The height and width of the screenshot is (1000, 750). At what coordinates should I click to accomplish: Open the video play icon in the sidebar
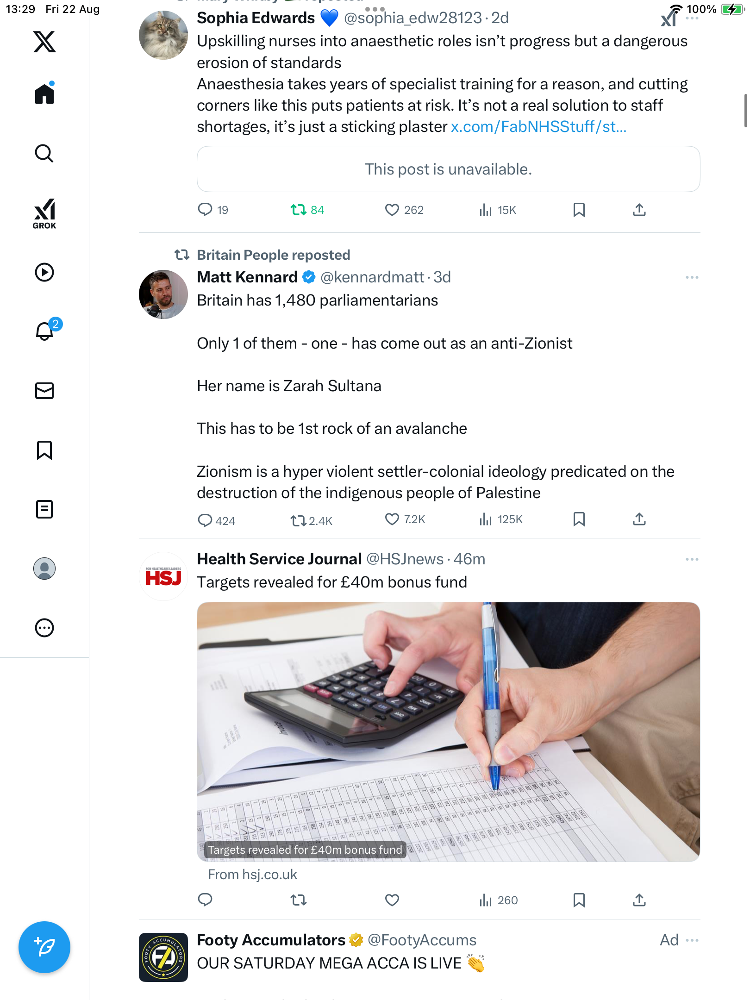(x=44, y=272)
